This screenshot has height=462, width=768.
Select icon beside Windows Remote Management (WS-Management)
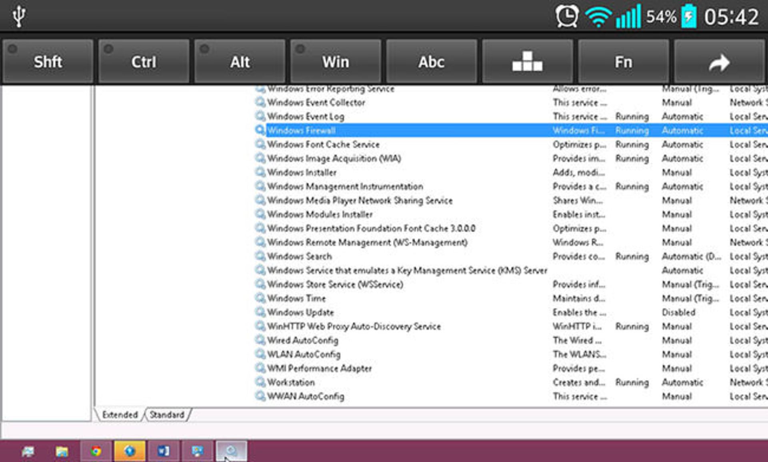(x=260, y=242)
